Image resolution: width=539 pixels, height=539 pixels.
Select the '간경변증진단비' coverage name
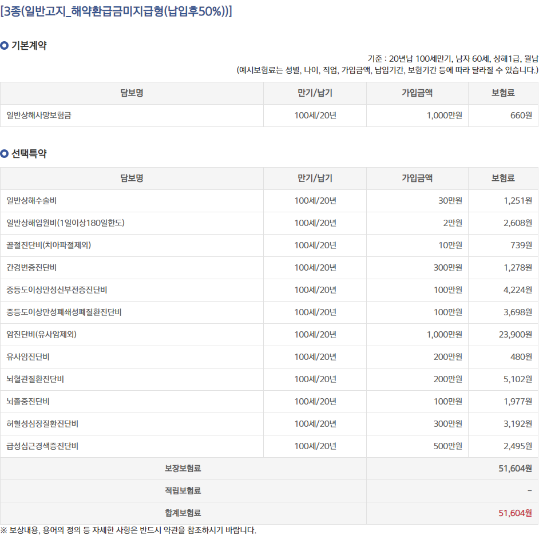point(31,268)
